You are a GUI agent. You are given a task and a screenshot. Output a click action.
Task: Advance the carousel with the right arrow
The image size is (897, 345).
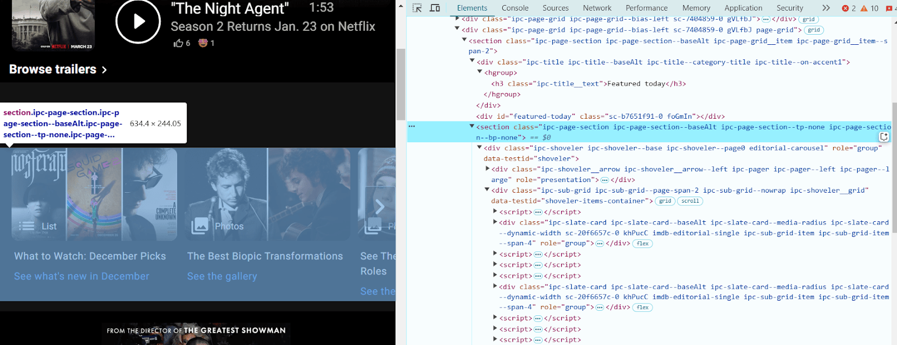[x=380, y=207]
